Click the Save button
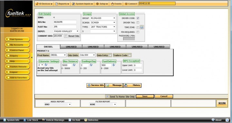 (x=145, y=96)
